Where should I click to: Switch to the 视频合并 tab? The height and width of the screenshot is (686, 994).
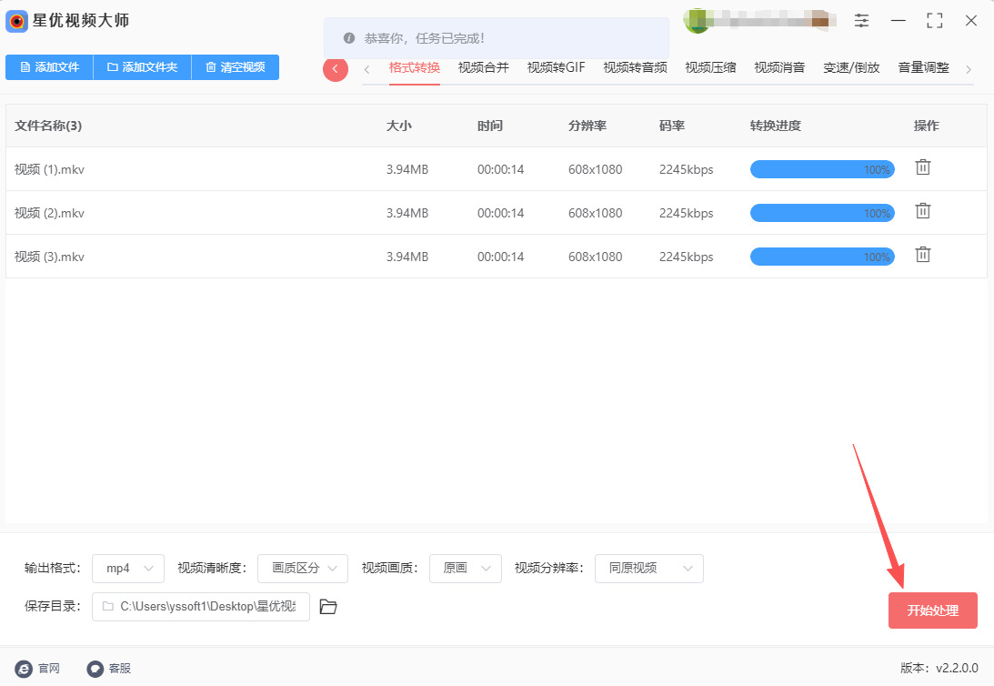point(483,67)
